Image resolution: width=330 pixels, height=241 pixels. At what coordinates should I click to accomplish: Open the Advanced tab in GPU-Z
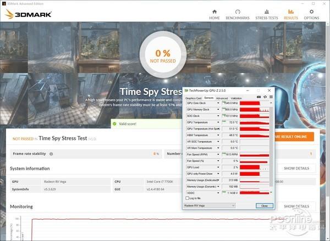(222, 98)
